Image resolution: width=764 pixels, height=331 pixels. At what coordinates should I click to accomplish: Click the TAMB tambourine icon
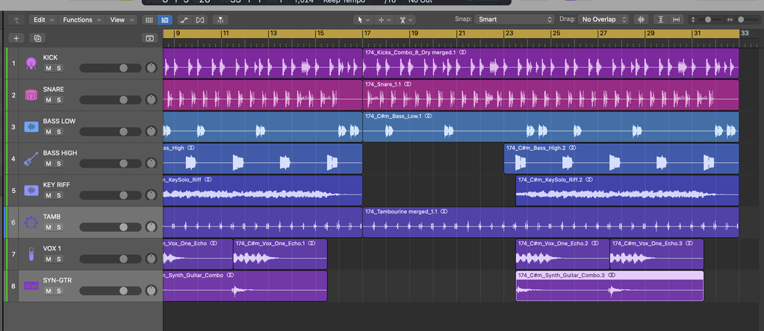pyautogui.click(x=31, y=223)
